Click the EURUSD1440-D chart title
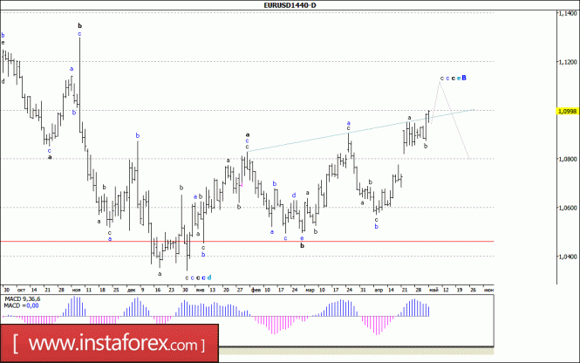The image size is (580, 363). (x=290, y=5)
